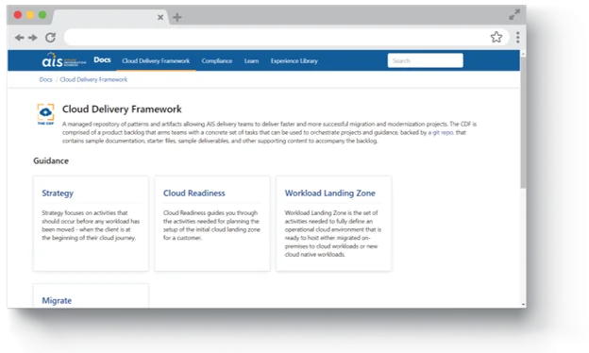This screenshot has width=589, height=353.
Task: Click the browser back arrow
Action: pos(20,38)
